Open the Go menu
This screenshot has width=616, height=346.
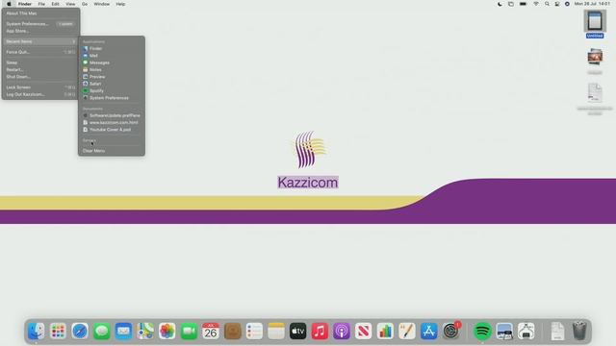85,4
